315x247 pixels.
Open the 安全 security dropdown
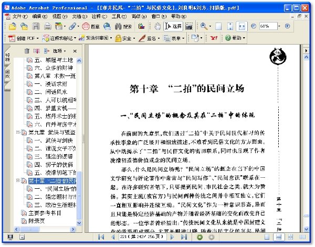125,38
